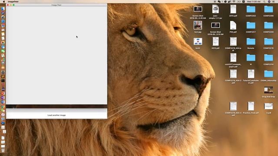Open Finder from the Dock
Viewport: 278px width, 156px height.
click(x=3, y=9)
